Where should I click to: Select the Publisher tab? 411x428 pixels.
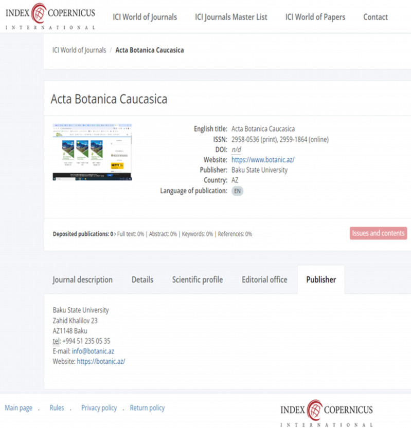coord(321,280)
